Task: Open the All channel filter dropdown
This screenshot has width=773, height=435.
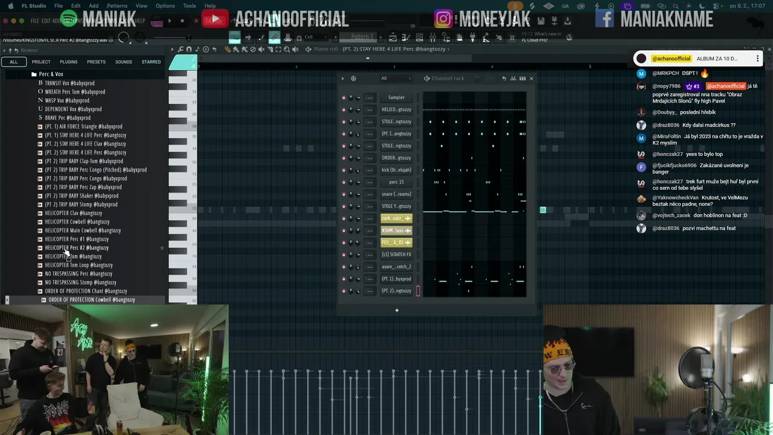Action: (x=396, y=79)
